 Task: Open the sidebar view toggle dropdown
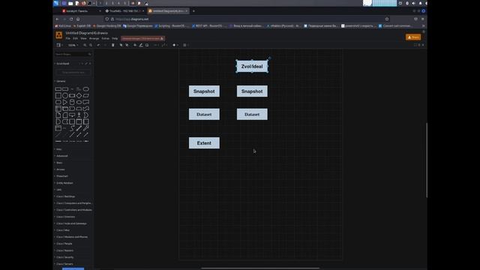[59, 45]
